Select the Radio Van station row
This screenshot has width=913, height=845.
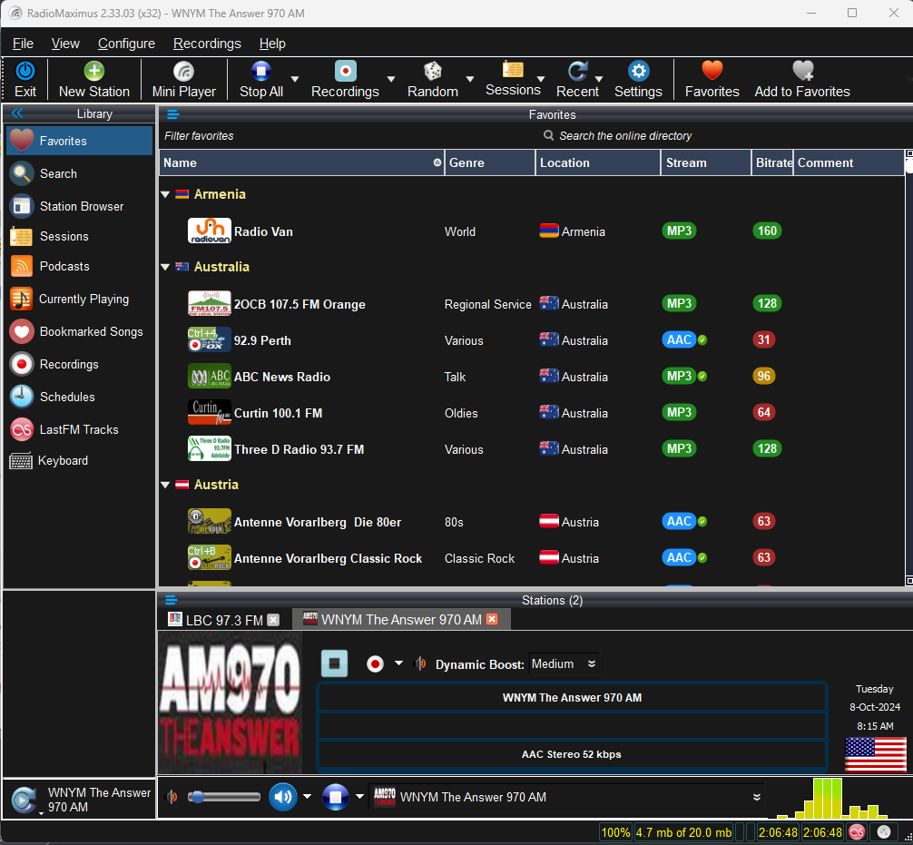pyautogui.click(x=532, y=231)
